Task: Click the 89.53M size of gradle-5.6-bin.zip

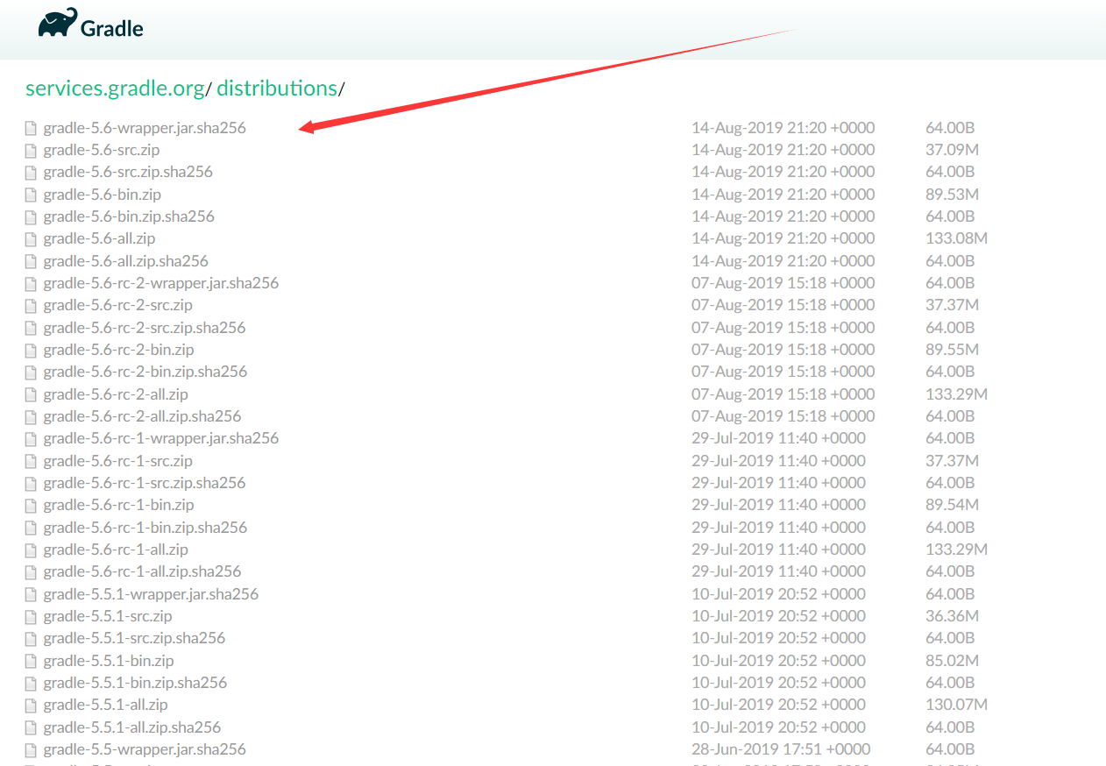Action: pyautogui.click(x=953, y=195)
